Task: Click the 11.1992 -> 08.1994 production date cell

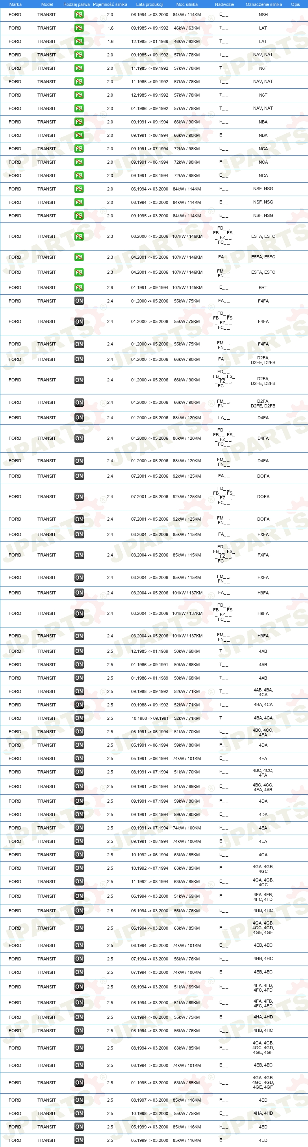Action: (x=149, y=881)
